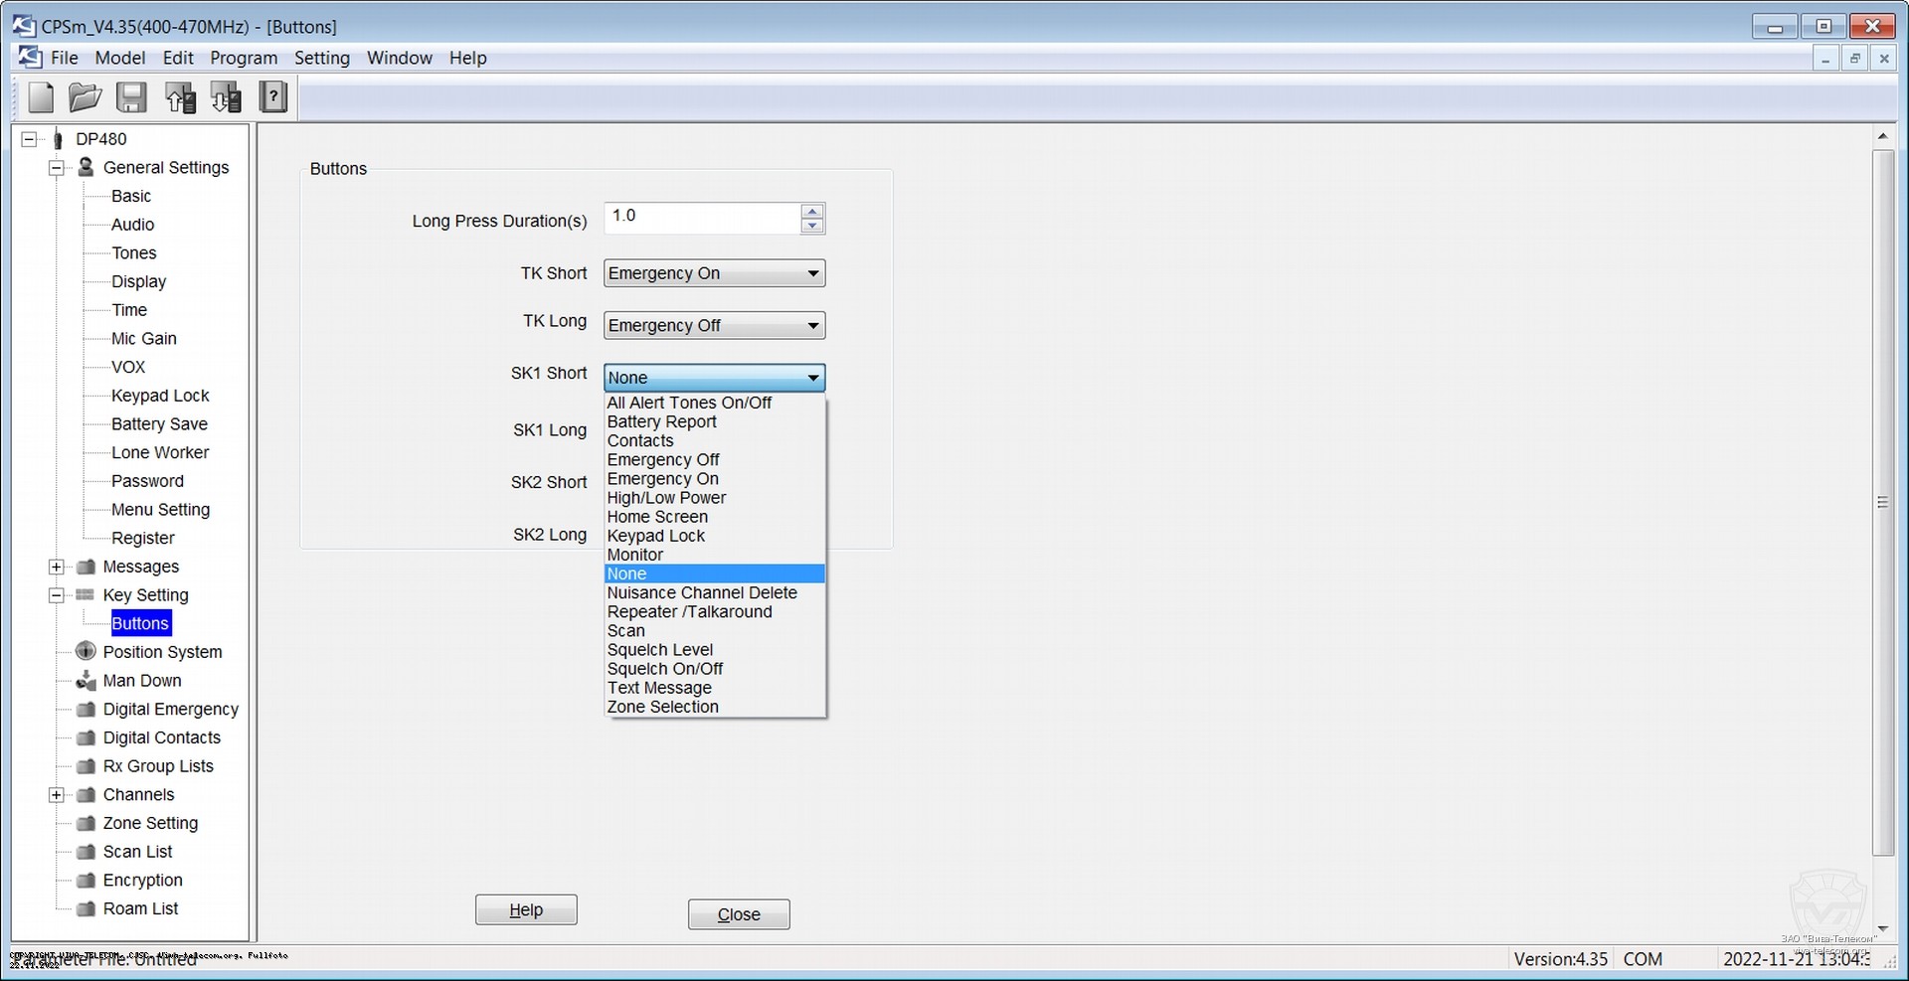Open the Program menu
This screenshot has width=1909, height=981.
pyautogui.click(x=244, y=58)
